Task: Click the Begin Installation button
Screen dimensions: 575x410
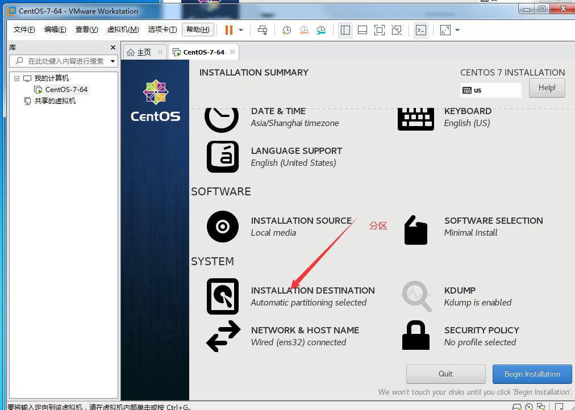Action: tap(532, 374)
